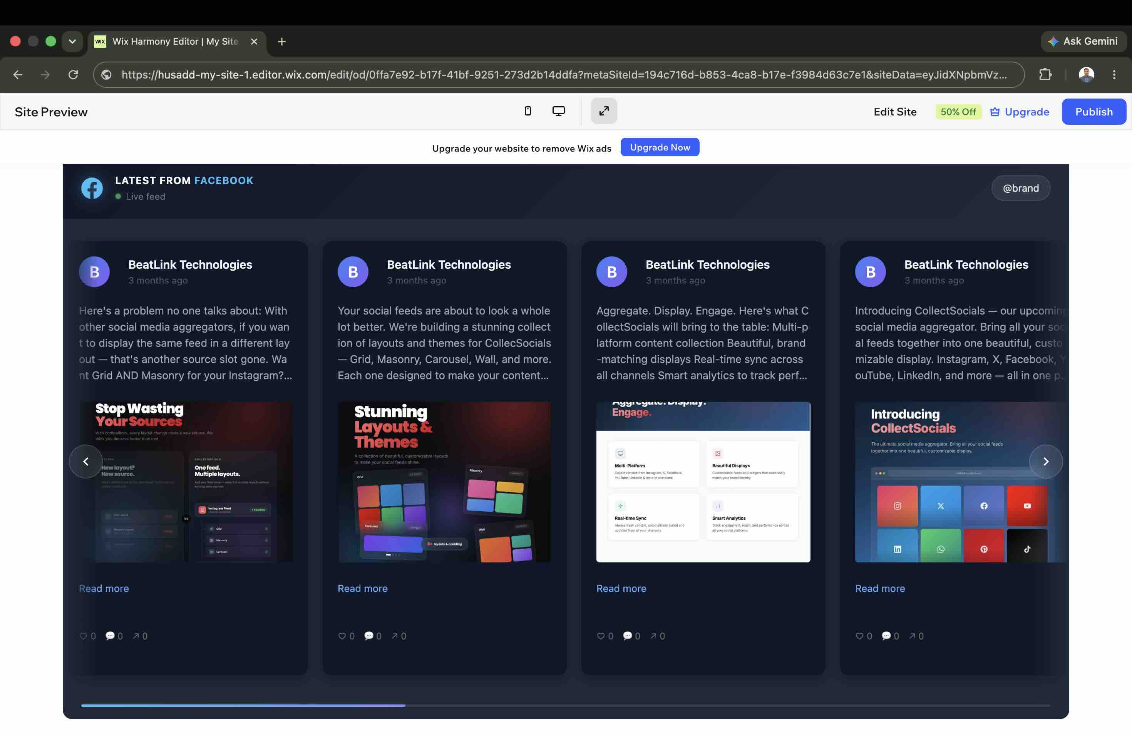Viewport: 1132px width, 736px height.
Task: Go back in browser history
Action: tap(18, 75)
